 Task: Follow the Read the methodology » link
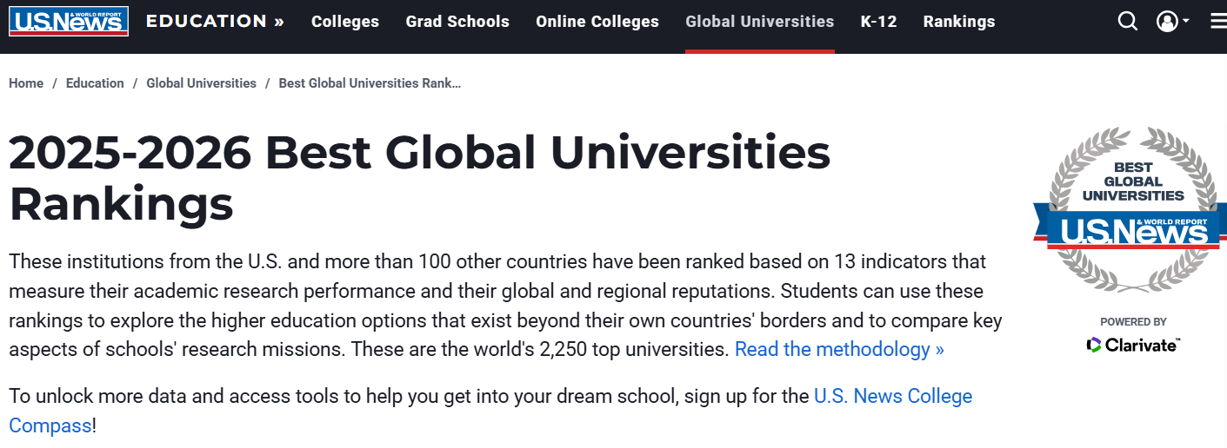coord(839,350)
